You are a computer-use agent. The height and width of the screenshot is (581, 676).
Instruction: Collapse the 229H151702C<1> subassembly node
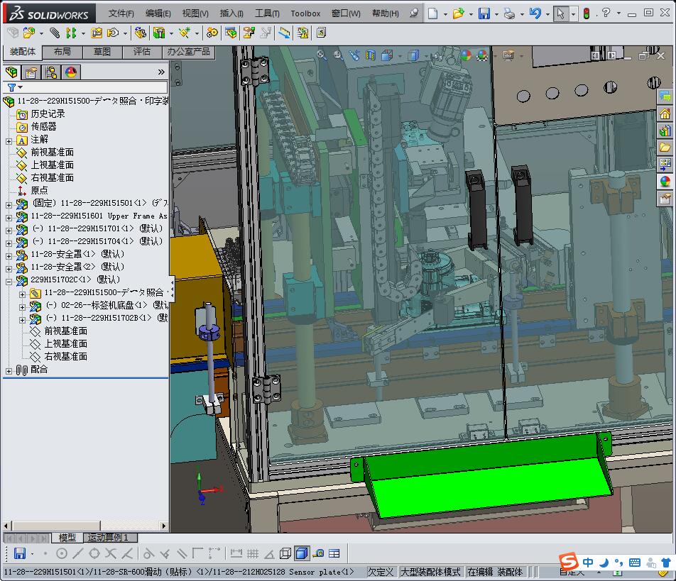(9, 280)
